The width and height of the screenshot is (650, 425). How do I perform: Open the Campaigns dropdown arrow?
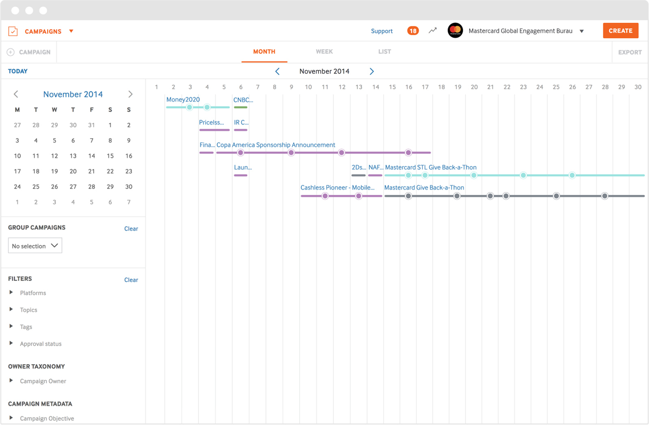point(71,31)
